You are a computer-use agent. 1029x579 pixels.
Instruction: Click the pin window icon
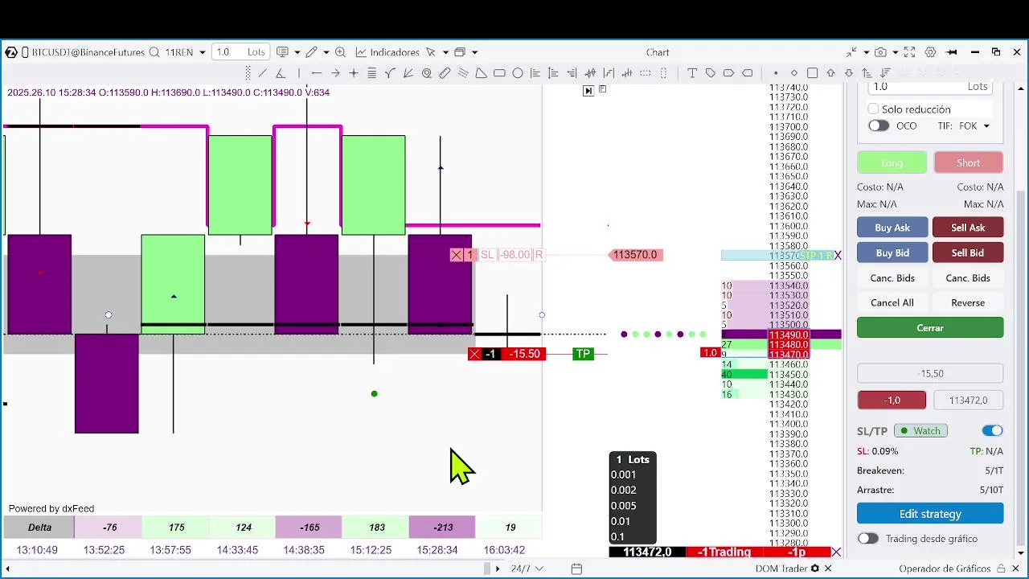pos(952,52)
